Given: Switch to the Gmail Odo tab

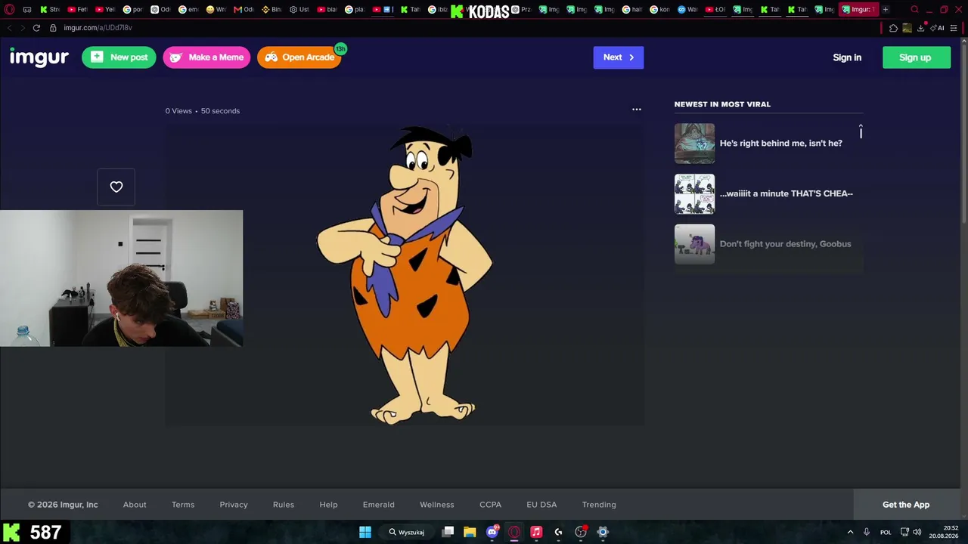Looking at the screenshot, I should click(x=244, y=10).
